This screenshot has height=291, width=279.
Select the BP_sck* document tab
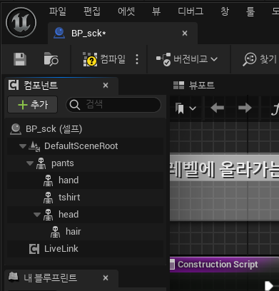(123, 34)
